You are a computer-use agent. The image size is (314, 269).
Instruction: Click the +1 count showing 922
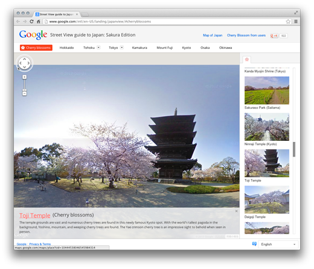283,36
